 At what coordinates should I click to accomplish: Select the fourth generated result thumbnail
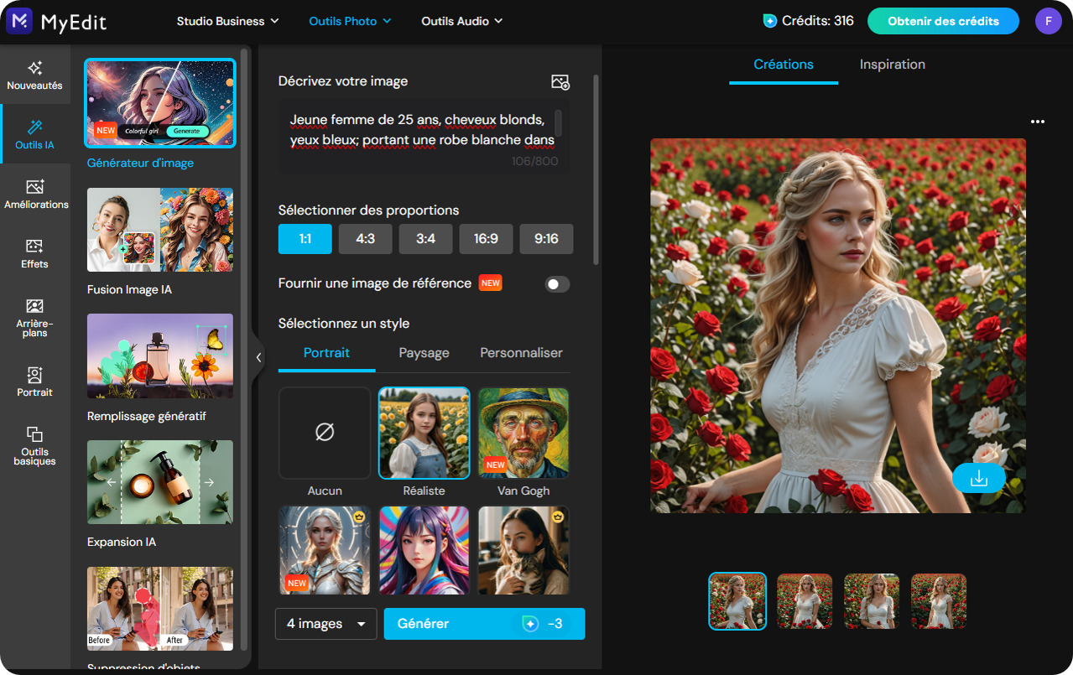939,601
